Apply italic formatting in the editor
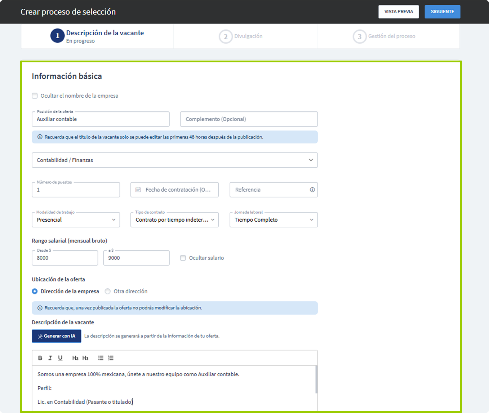Image resolution: width=489 pixels, height=413 pixels. pyautogui.click(x=50, y=358)
